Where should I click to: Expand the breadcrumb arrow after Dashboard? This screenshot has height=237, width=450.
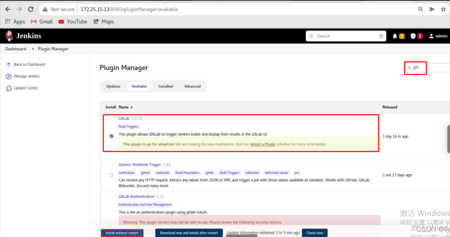33,49
